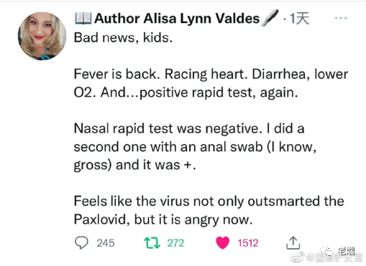Click the 老端 watermark label

coord(347,251)
